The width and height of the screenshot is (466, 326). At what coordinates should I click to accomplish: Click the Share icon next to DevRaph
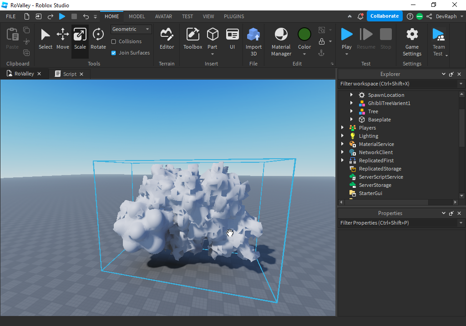tap(429, 16)
